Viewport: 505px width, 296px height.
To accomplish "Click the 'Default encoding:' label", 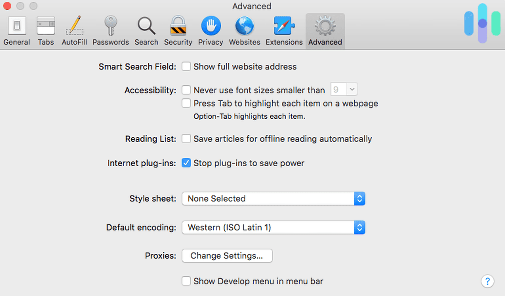I will pyautogui.click(x=141, y=227).
